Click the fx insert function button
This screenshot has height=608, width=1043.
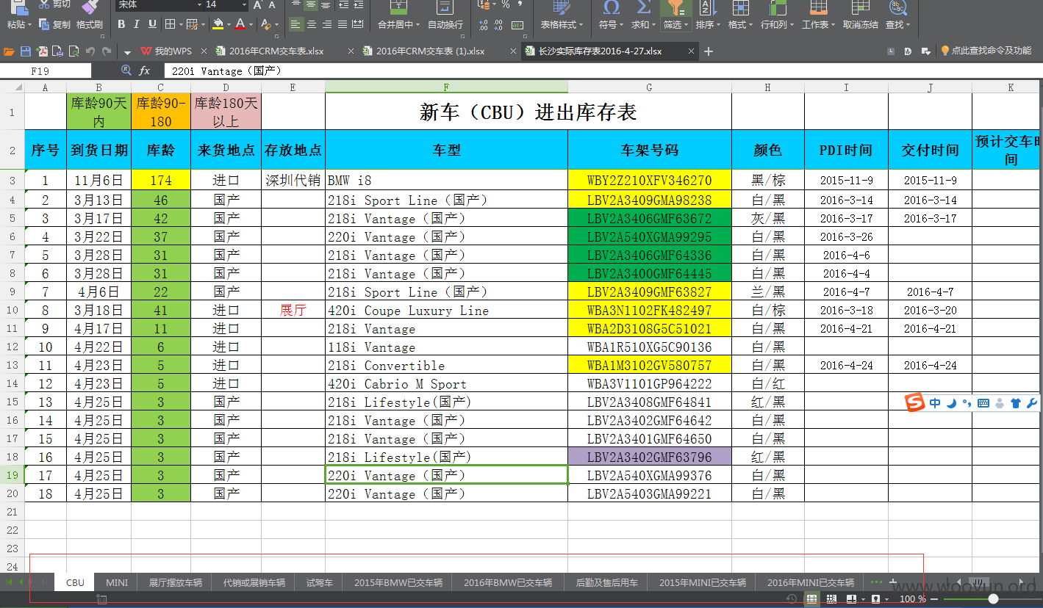click(145, 70)
